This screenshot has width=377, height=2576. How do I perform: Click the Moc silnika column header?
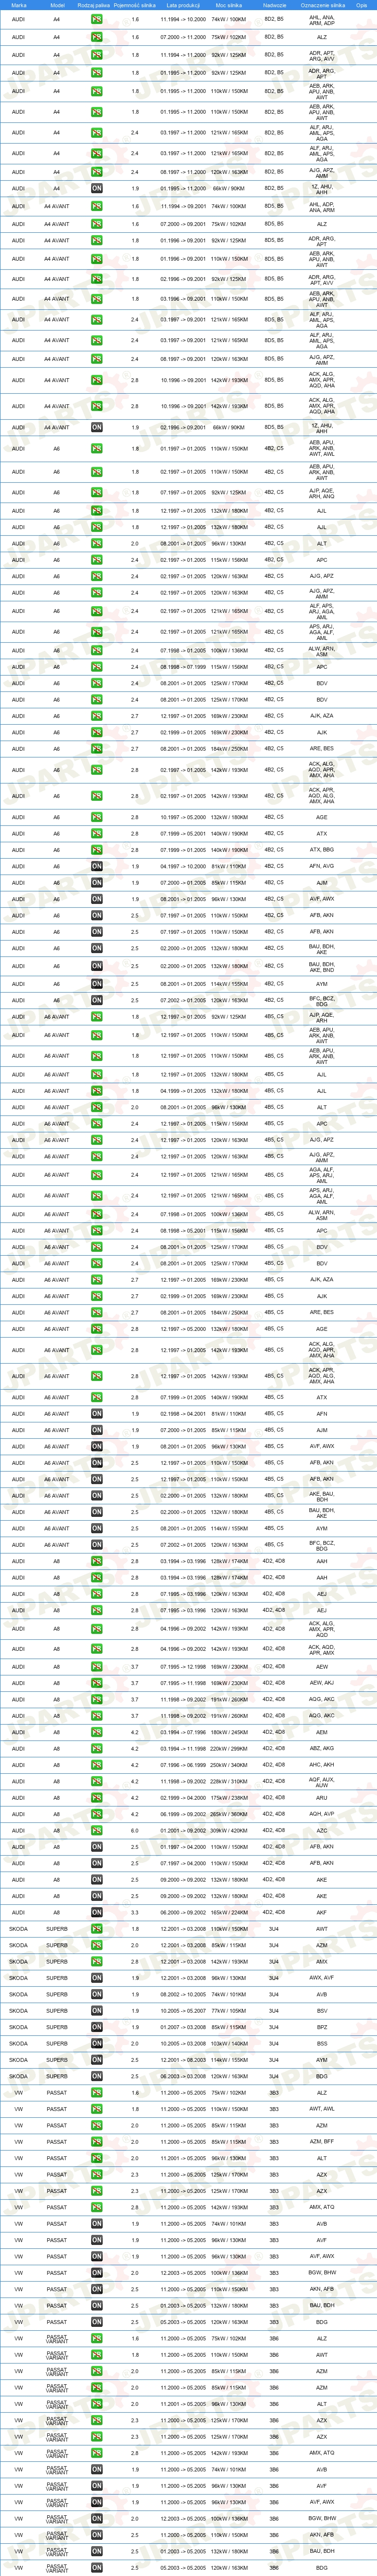[x=229, y=5]
